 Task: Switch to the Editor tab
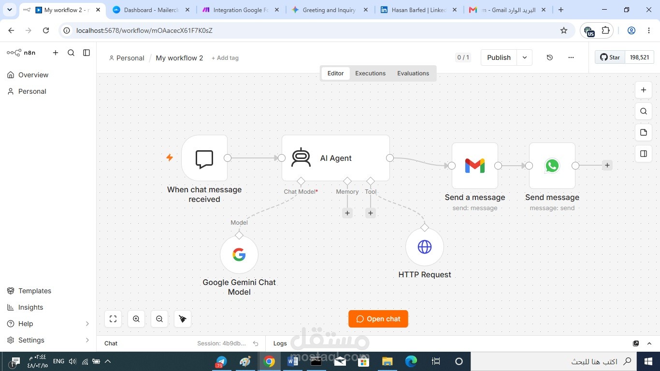point(335,73)
